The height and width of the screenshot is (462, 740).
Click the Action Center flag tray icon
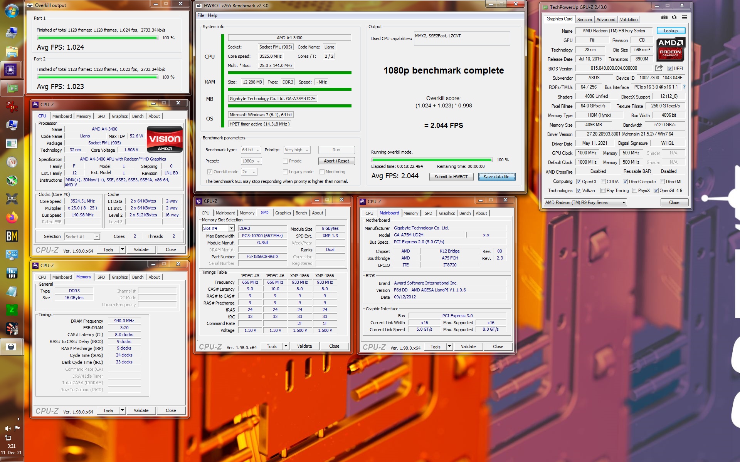click(x=17, y=429)
